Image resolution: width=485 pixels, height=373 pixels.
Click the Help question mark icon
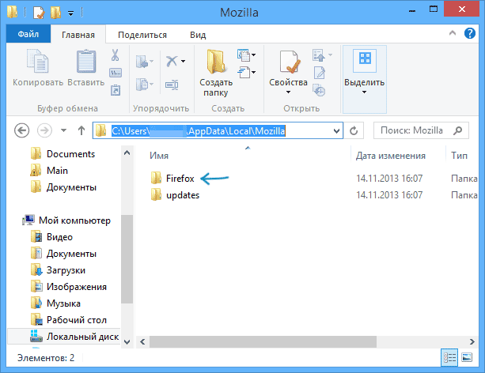pyautogui.click(x=469, y=33)
